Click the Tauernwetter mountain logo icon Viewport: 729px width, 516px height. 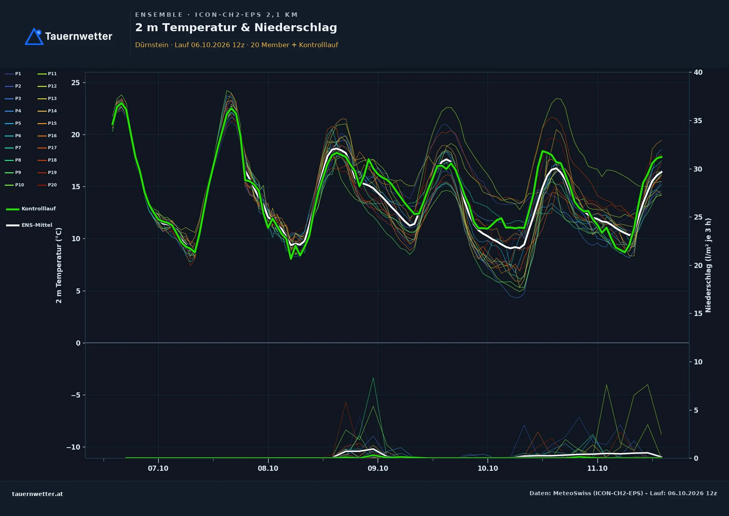click(34, 36)
